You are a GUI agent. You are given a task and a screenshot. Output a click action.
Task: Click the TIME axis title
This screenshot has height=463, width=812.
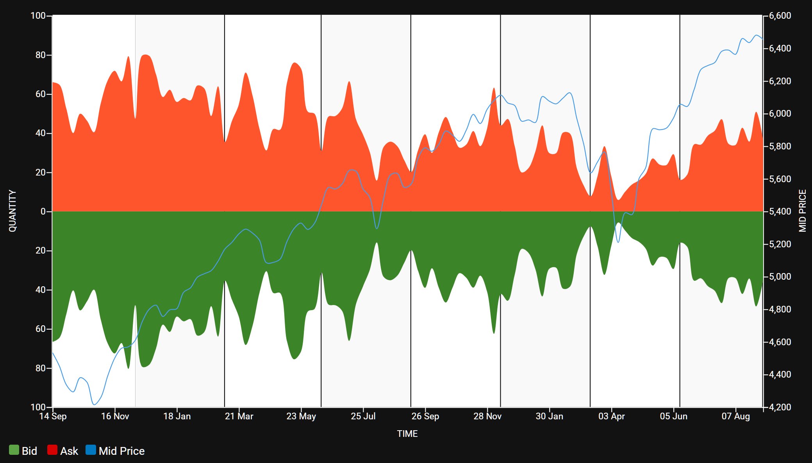[x=407, y=434]
